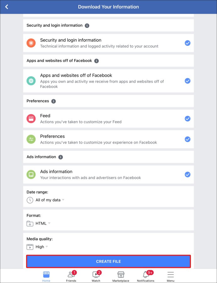The height and width of the screenshot is (283, 217).
Task: Show info for Apps and websites off of Facebook
Action: [x=97, y=61]
